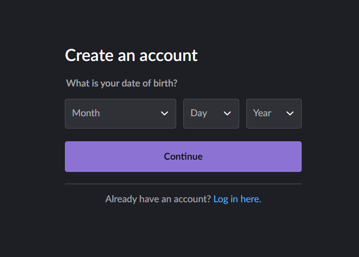Select the "Month" placeholder text
This screenshot has width=359, height=257.
tap(86, 113)
